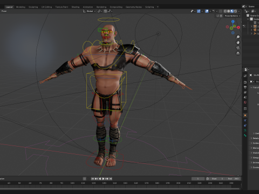259x194 pixels.
Task: Click the timeline horizontal scrollbar
Action: [120, 189]
